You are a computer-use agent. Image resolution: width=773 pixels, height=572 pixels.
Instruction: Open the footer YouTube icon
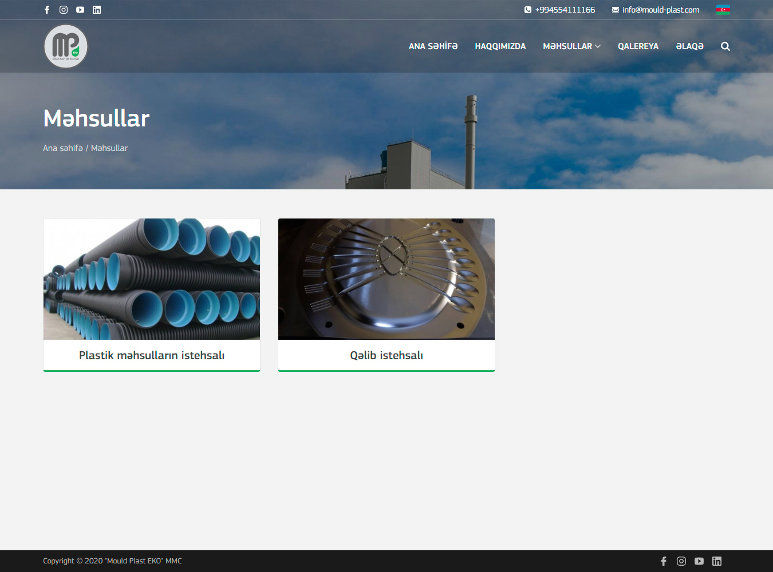699,561
